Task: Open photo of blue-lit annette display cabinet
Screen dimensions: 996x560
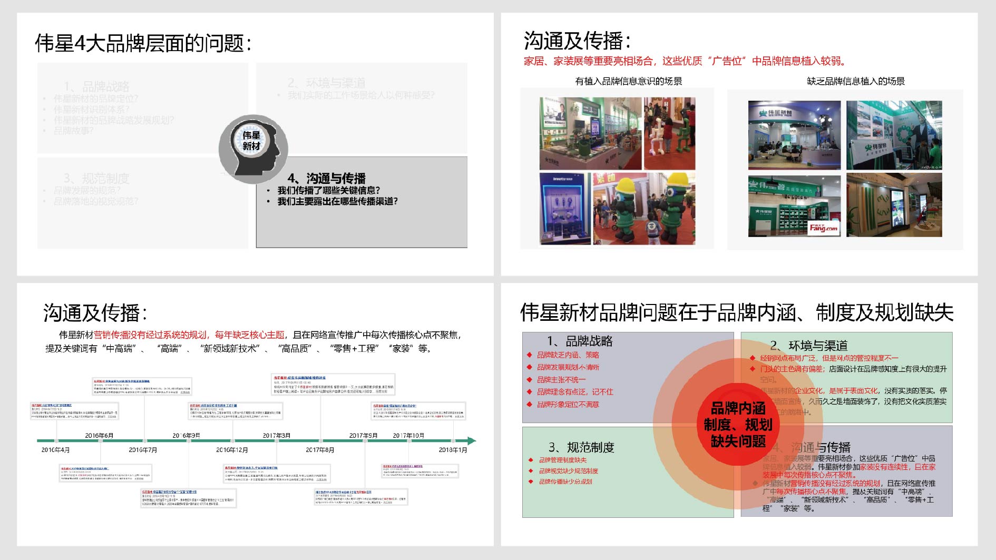Action: 564,209
